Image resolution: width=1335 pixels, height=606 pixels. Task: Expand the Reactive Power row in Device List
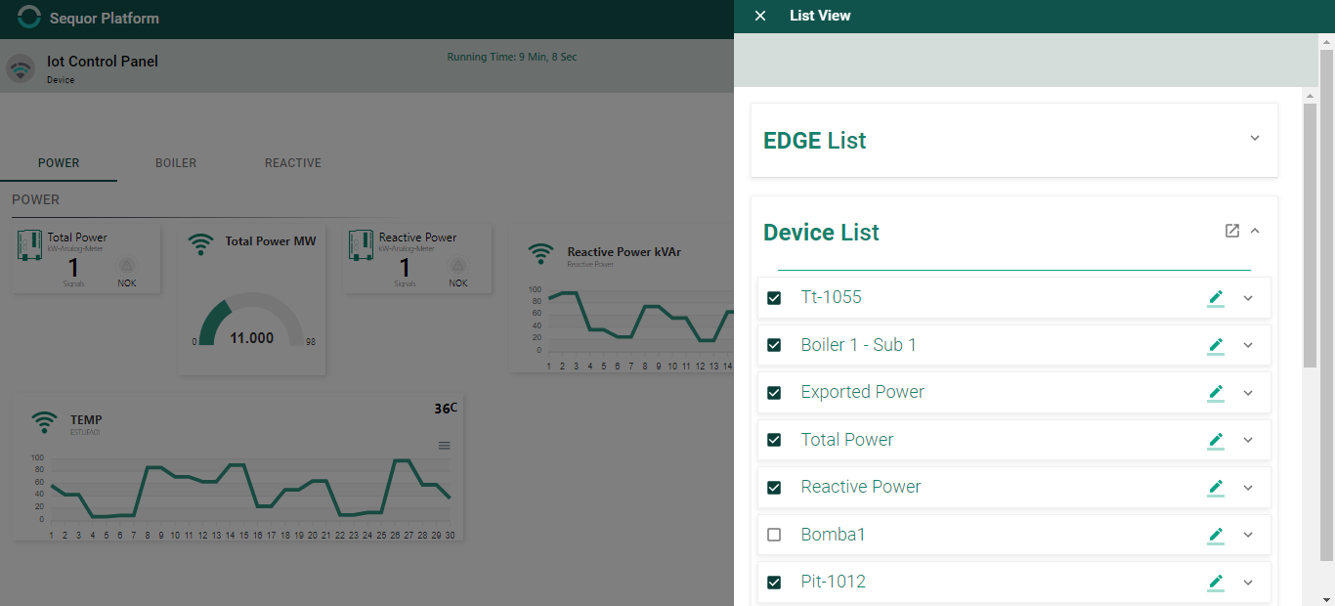1248,487
